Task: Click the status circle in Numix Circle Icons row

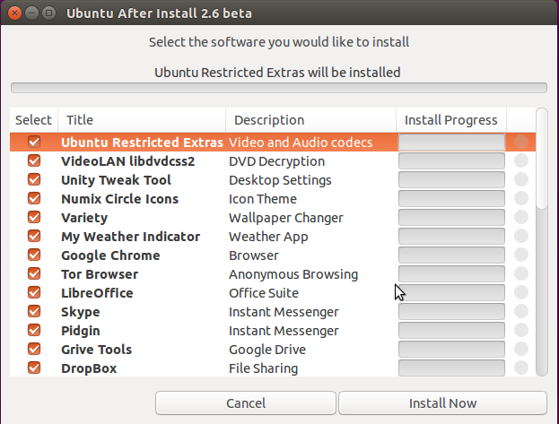Action: (x=521, y=198)
